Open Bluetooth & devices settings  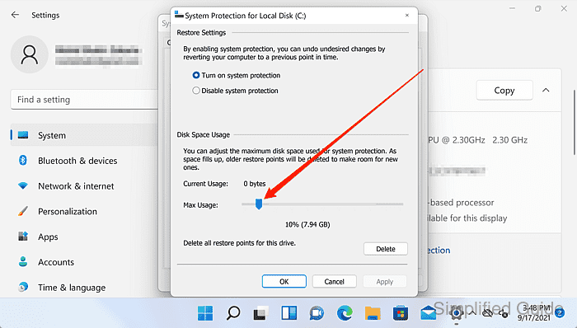pyautogui.click(x=77, y=161)
